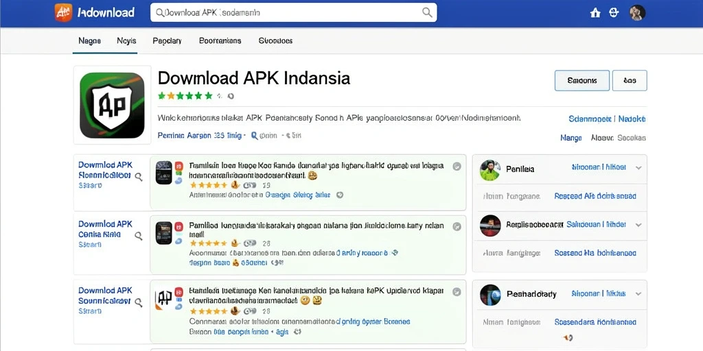This screenshot has height=351, width=703.
Task: Click the blue cloud icon in the 'Pamiiloa' card
Action: click(178, 241)
